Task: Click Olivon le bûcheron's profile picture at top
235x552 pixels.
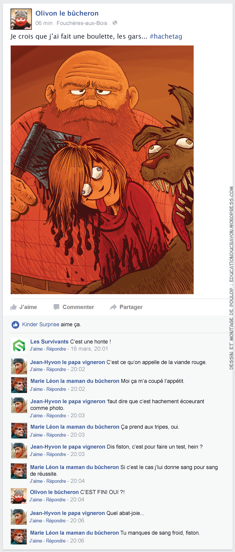Action: (x=21, y=19)
